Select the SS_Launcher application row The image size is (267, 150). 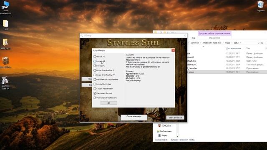pos(227,68)
